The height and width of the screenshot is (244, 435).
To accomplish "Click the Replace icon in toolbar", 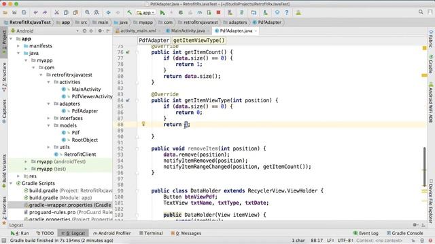I will [97, 12].
